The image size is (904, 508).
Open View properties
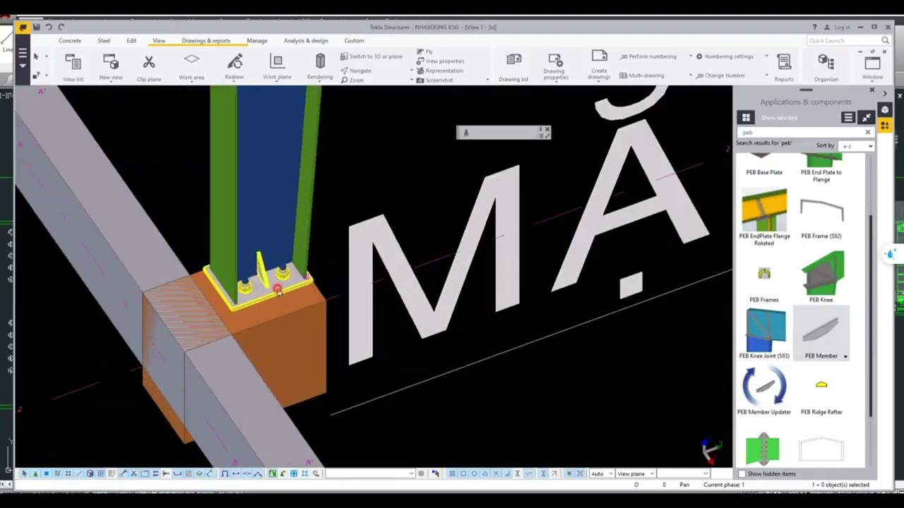tap(440, 61)
